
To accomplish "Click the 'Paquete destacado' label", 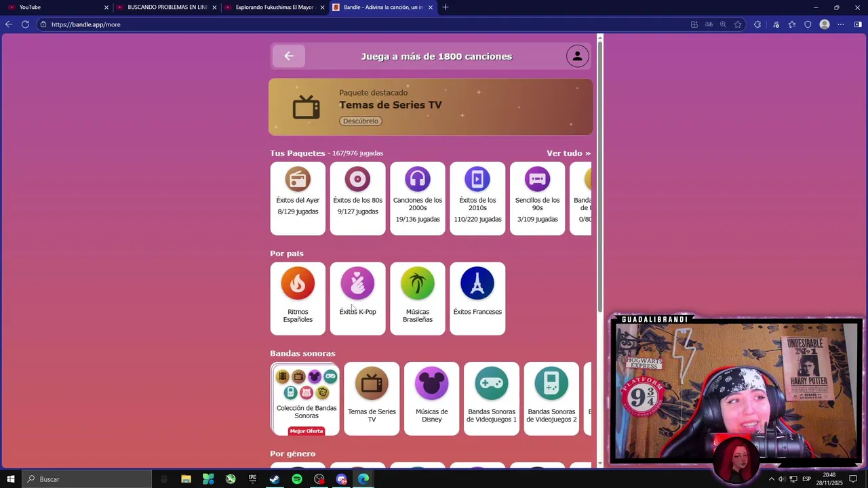I will click(x=374, y=93).
